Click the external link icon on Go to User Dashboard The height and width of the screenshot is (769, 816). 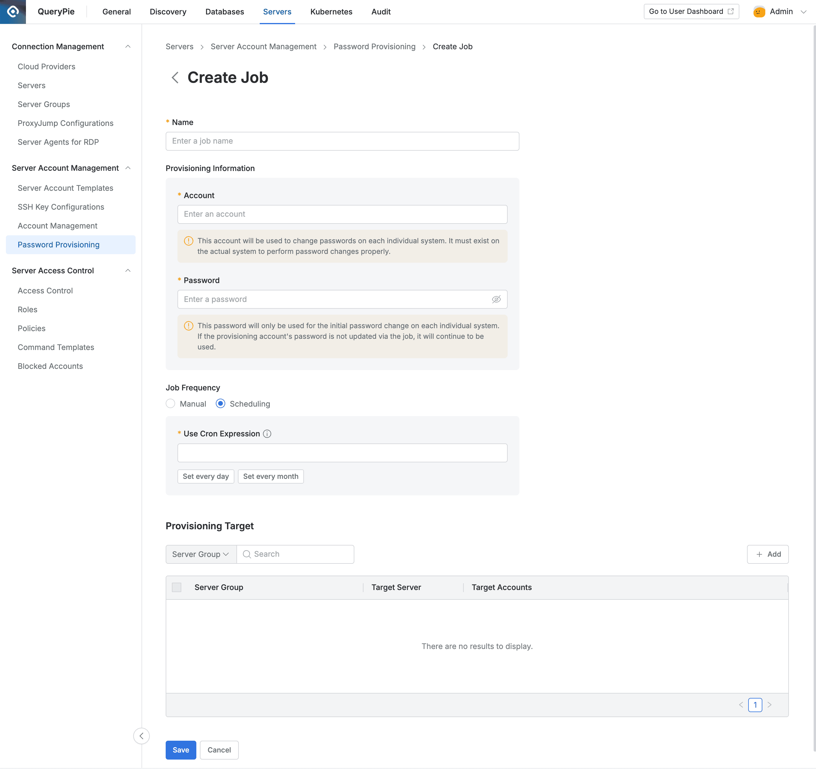[731, 11]
